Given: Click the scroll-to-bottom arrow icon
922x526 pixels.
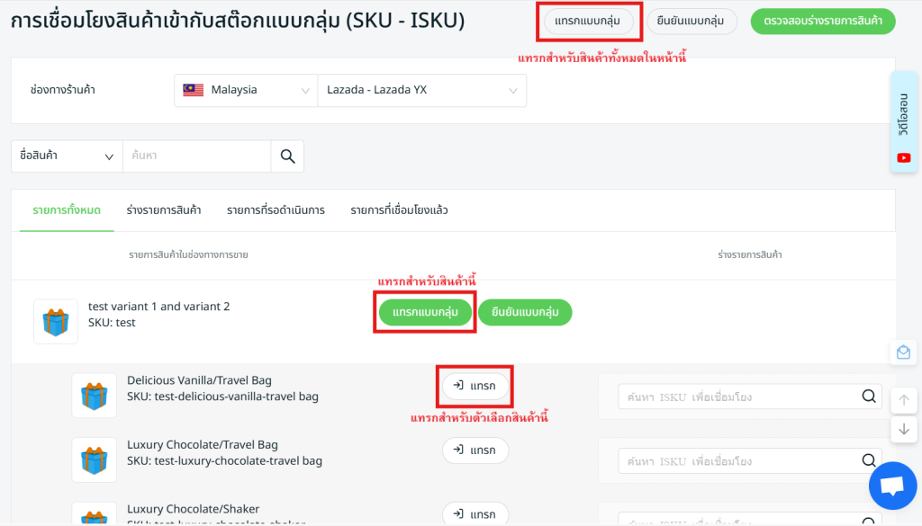Looking at the screenshot, I should click(903, 430).
